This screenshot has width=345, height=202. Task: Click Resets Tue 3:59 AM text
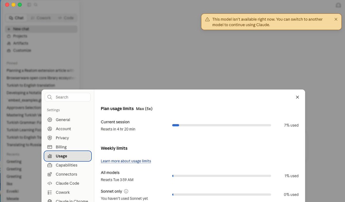coord(117,180)
